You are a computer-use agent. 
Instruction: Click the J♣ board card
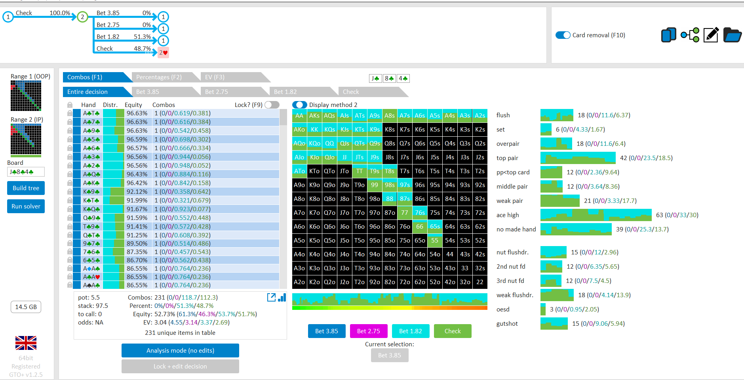pos(375,78)
